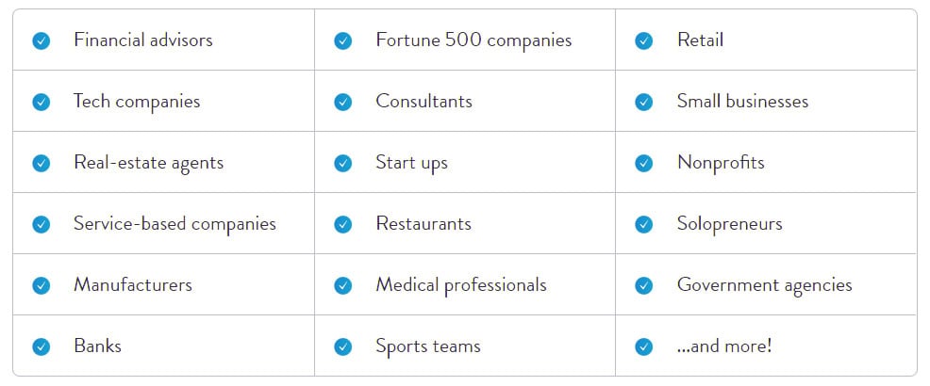Click the ...and more! text
Screen dimensions: 930x386
coord(724,346)
